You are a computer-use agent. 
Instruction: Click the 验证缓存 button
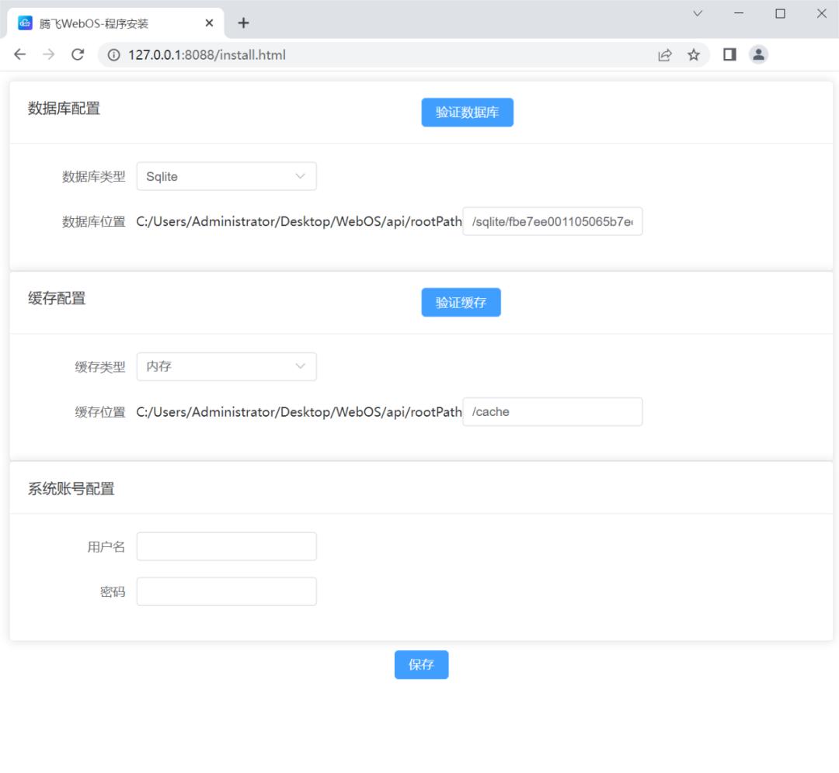461,302
